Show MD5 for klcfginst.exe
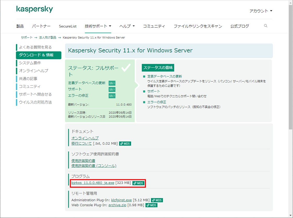This screenshot has width=293, height=218. click(157, 200)
